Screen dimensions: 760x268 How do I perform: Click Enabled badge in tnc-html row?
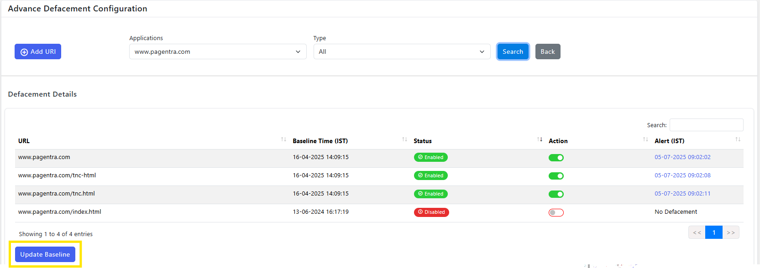click(x=431, y=175)
